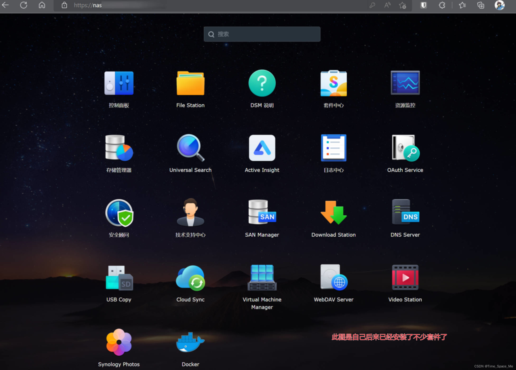Open browser profile avatar
This screenshot has width=516, height=370.
[x=499, y=5]
